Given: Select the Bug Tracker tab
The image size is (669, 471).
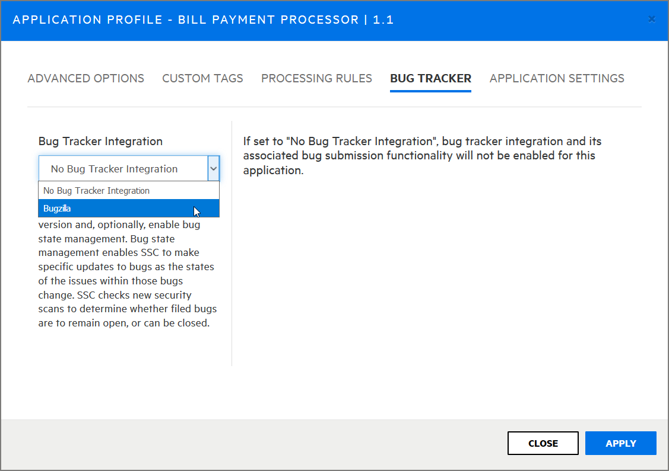Looking at the screenshot, I should pyautogui.click(x=430, y=78).
